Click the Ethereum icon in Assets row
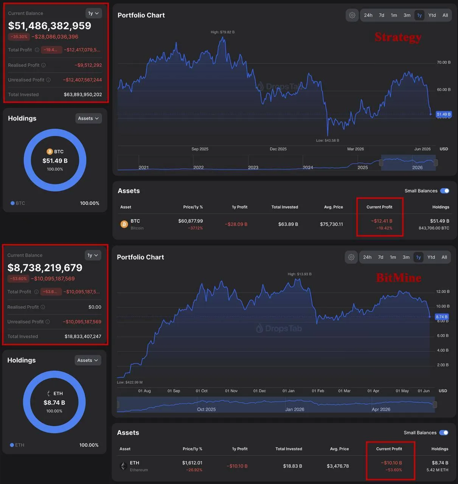458x484 pixels. [123, 466]
